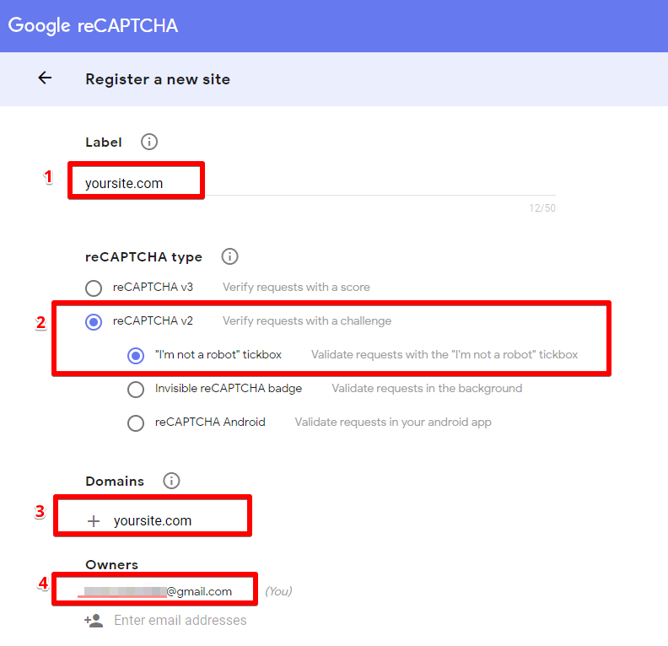Click the Google reCAPTCHA logo
Viewport: 668px width, 646px height.
(x=93, y=25)
